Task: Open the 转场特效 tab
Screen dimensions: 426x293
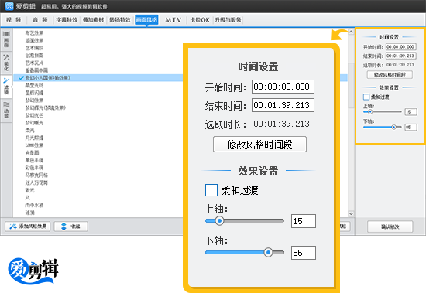Action: tap(120, 20)
